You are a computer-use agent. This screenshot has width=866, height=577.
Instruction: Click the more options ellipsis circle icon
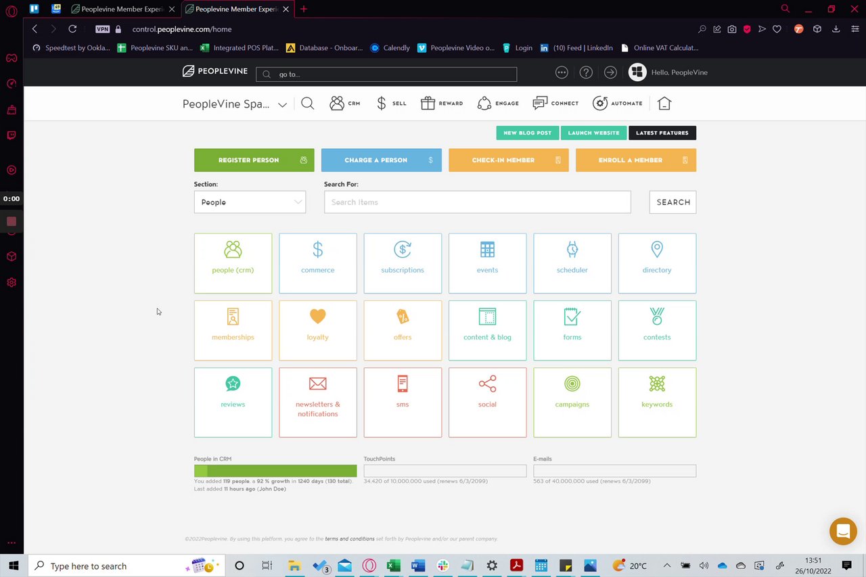[x=562, y=72]
